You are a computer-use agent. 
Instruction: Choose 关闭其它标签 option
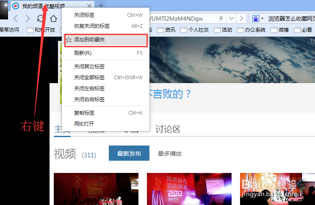tap(106, 67)
